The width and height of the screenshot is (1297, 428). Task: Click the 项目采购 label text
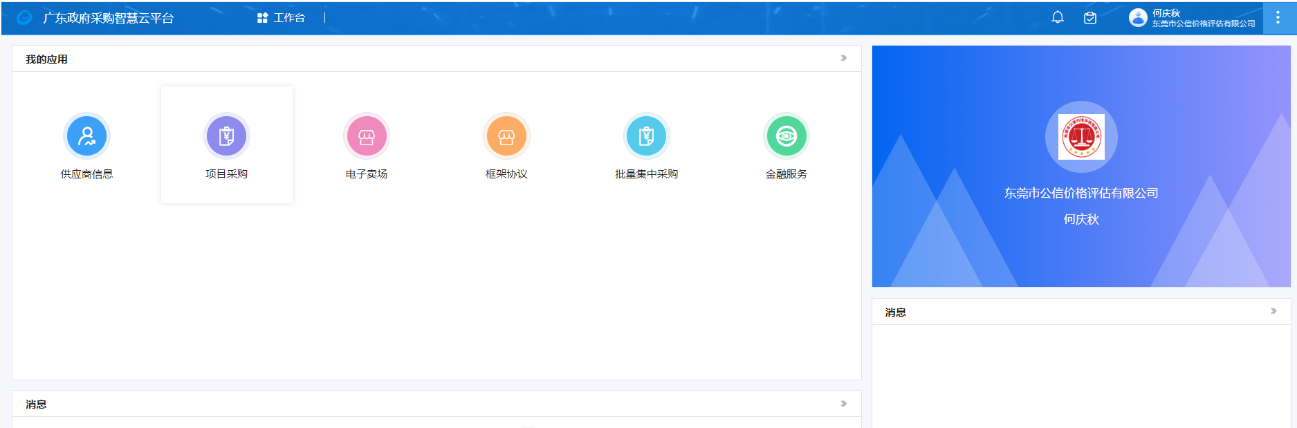click(x=226, y=174)
